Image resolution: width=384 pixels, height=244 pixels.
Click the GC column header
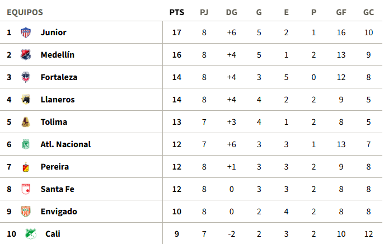(368, 12)
